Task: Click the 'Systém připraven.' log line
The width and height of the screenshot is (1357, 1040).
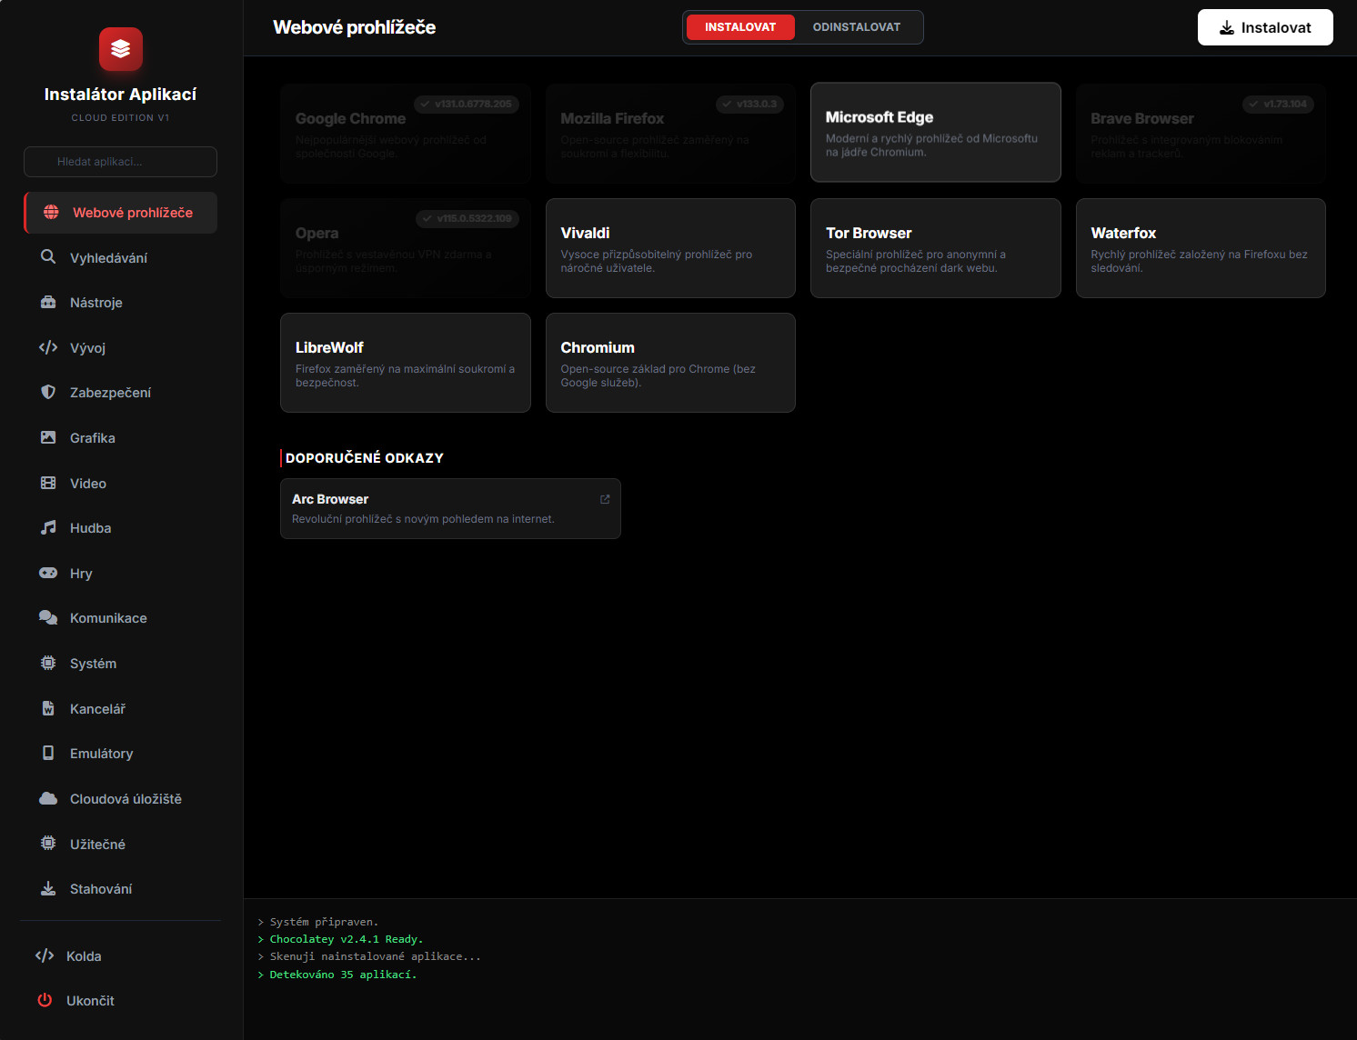Action: pyautogui.click(x=317, y=922)
